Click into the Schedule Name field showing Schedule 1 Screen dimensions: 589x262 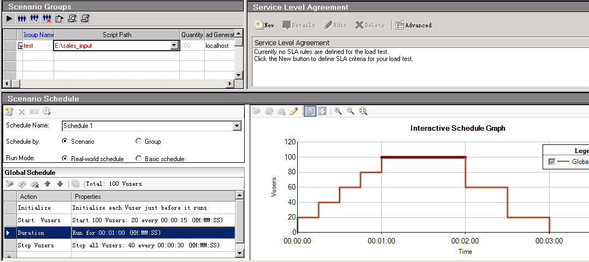coord(148,126)
